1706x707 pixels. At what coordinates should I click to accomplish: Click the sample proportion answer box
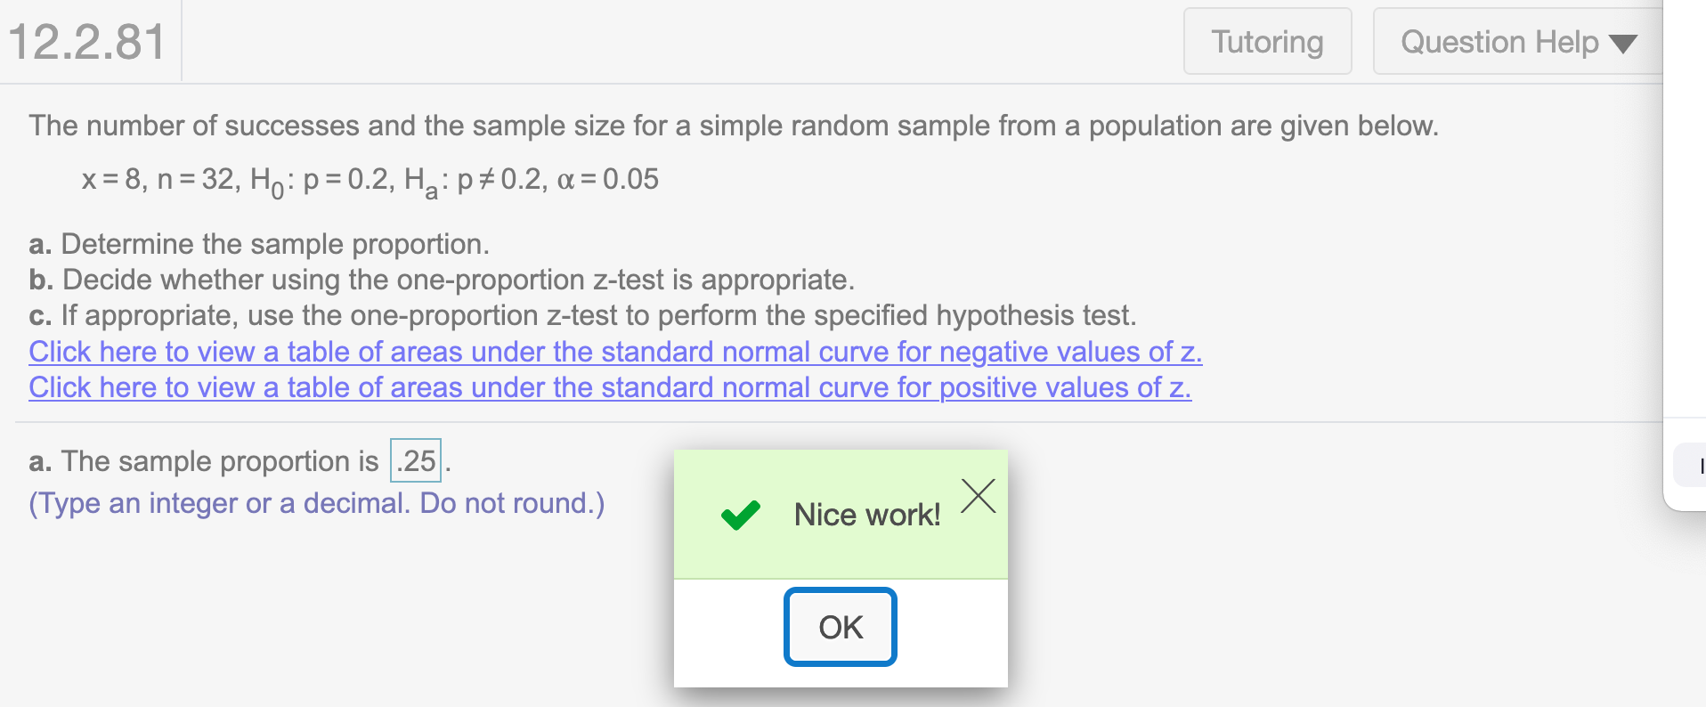click(x=416, y=461)
